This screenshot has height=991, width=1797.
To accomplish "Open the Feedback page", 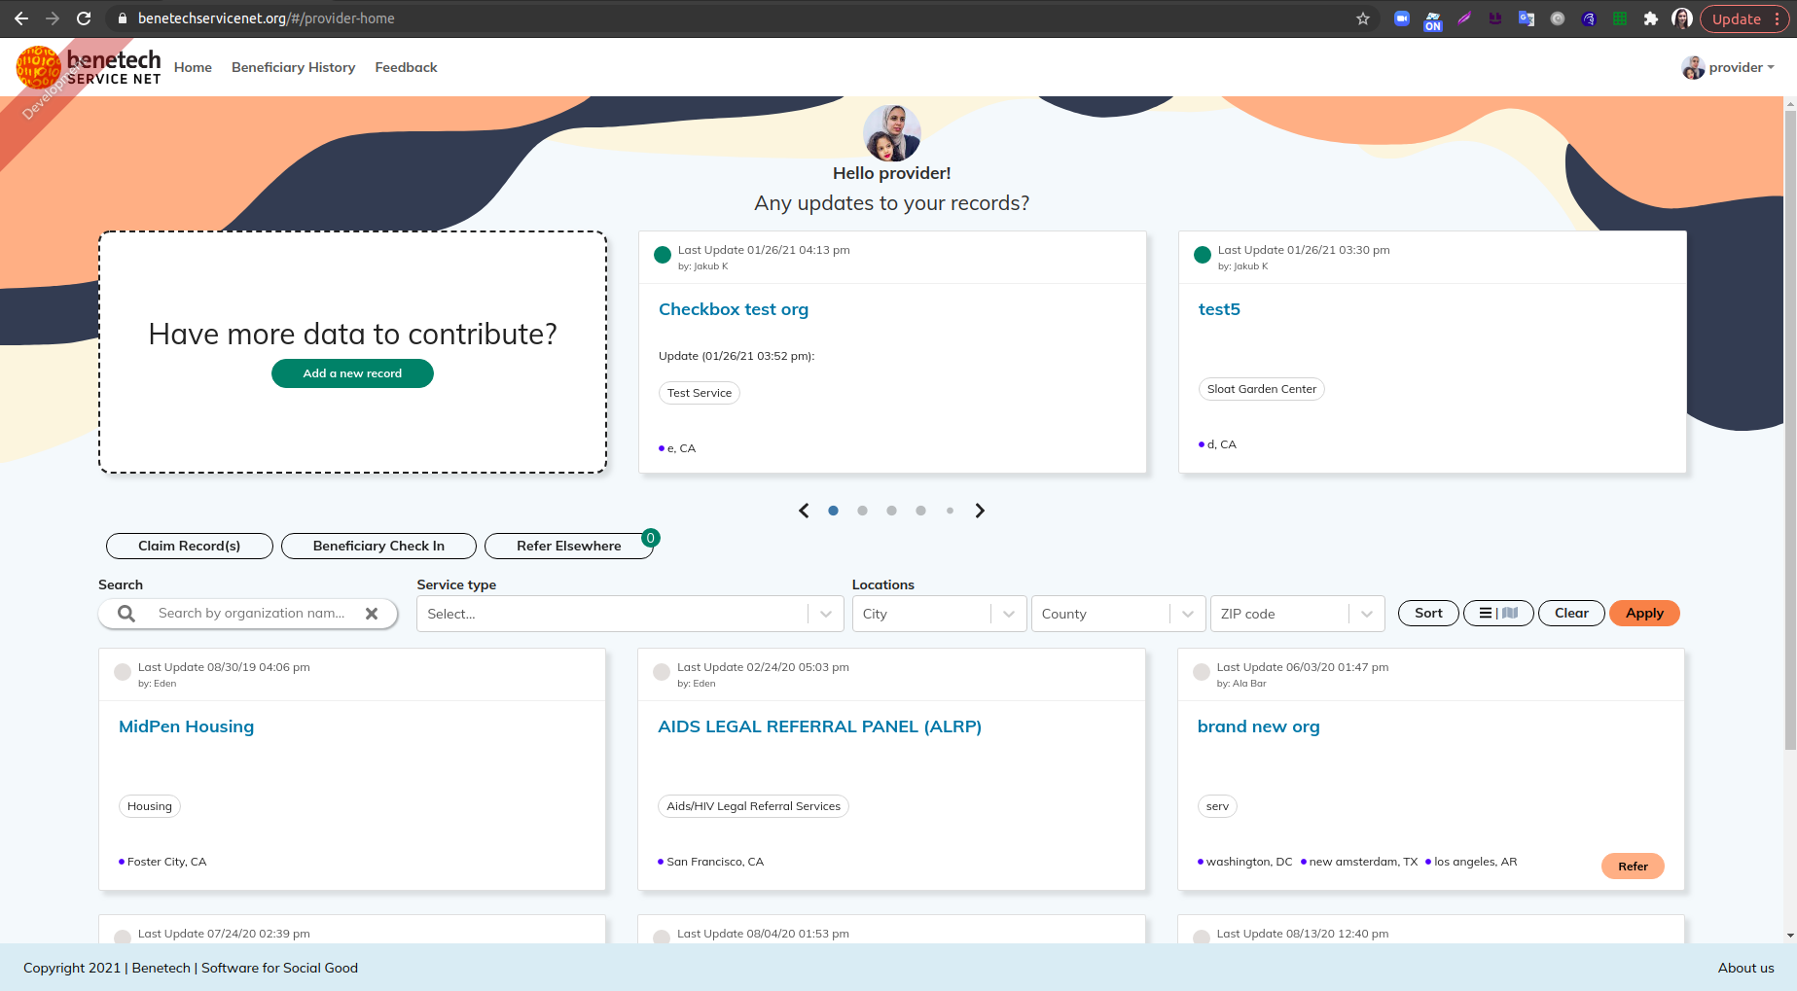I will point(406,67).
